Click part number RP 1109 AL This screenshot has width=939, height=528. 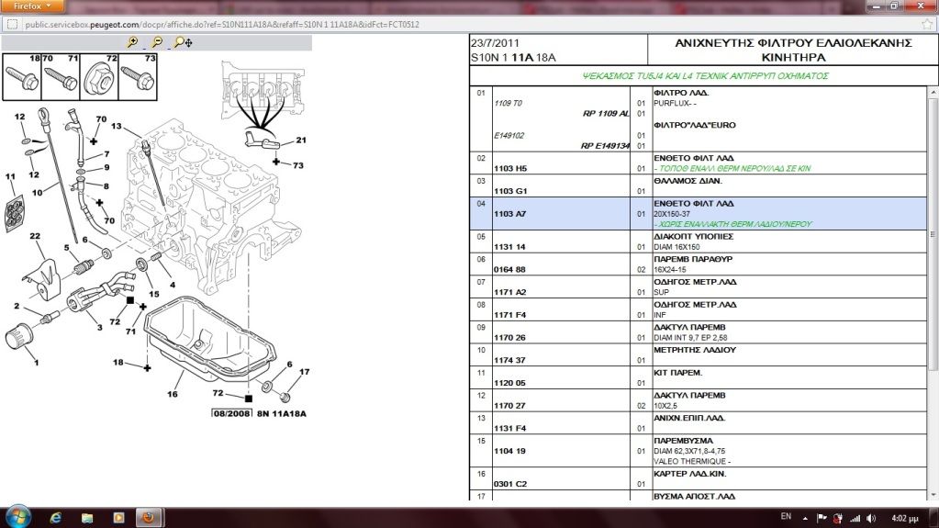click(x=606, y=113)
